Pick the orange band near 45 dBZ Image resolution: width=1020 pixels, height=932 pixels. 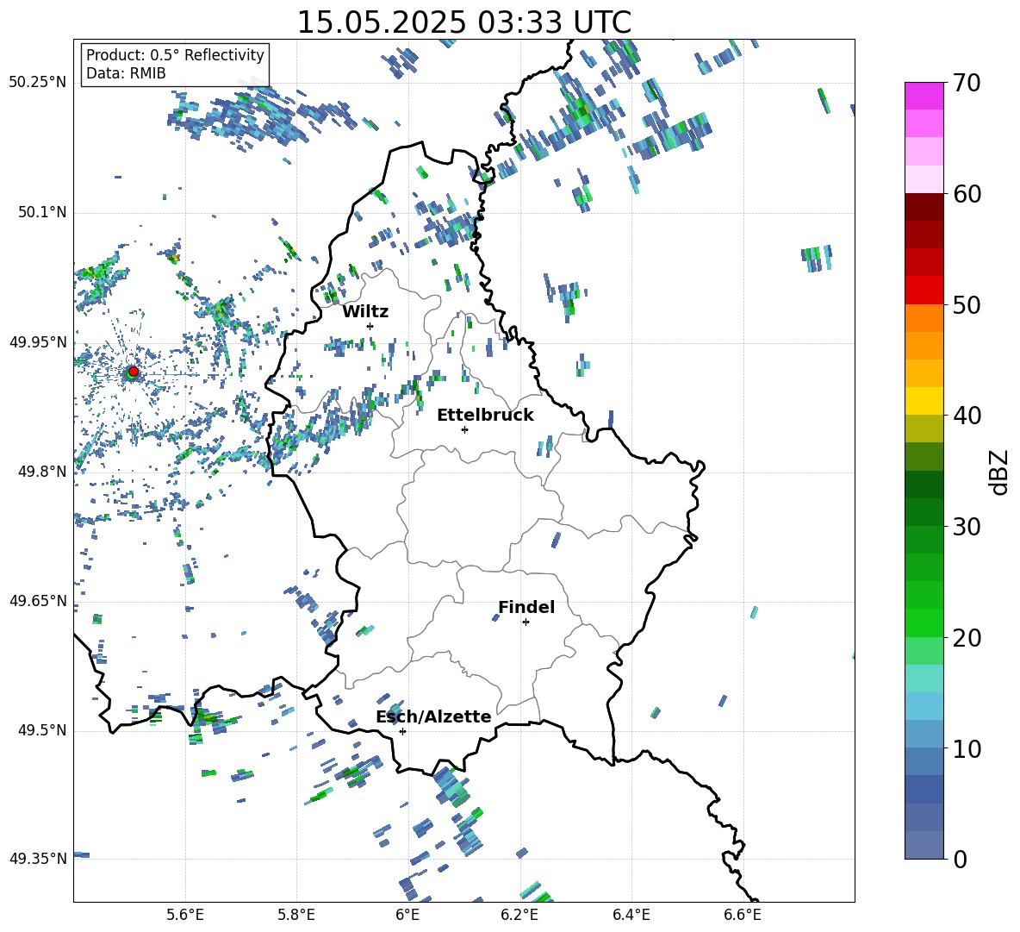click(x=924, y=346)
